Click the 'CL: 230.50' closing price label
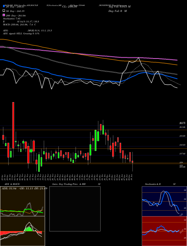This screenshot has height=246, width=187. 70,7
